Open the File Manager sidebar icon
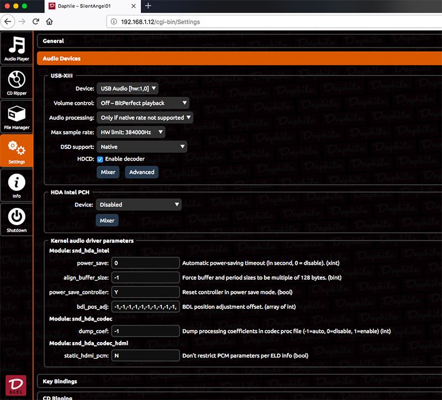This screenshot has width=442, height=400. [17, 117]
